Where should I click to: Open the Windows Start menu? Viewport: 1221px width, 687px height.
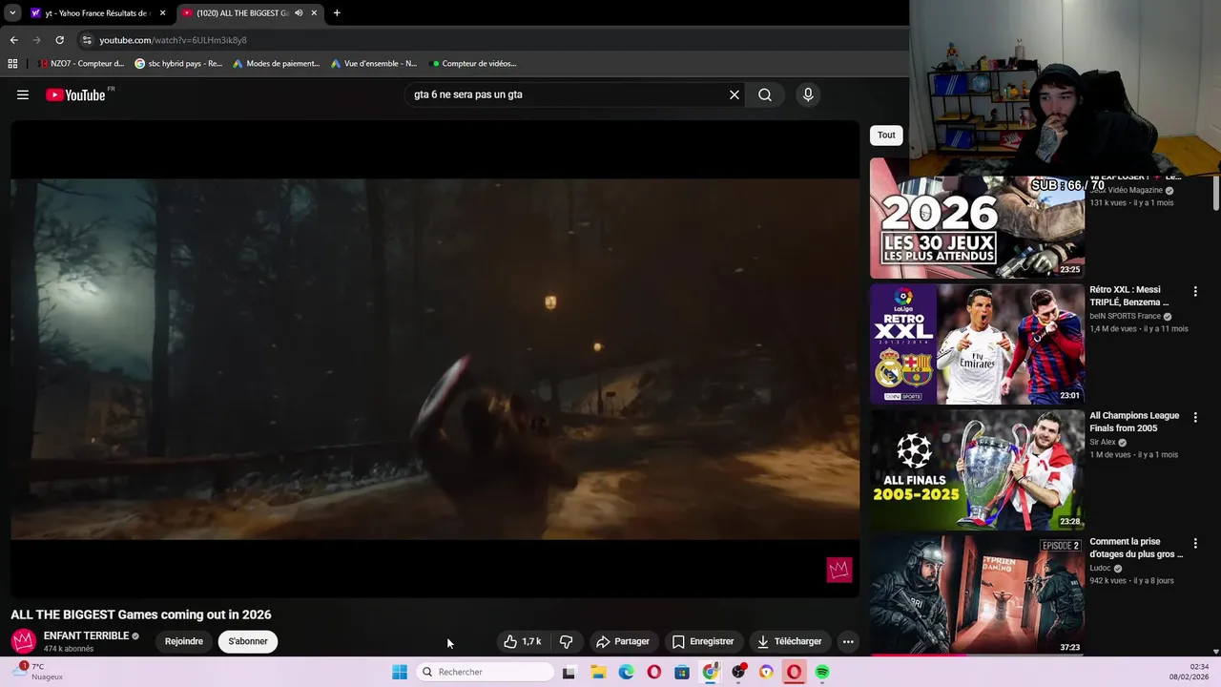pos(399,672)
